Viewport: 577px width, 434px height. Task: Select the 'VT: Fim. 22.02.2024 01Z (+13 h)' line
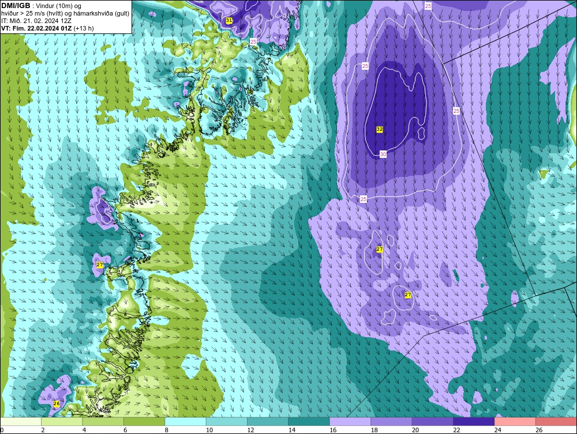click(47, 28)
